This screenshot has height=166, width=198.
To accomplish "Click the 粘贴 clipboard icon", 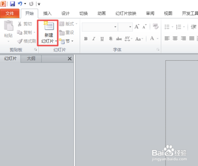I will 8,25.
